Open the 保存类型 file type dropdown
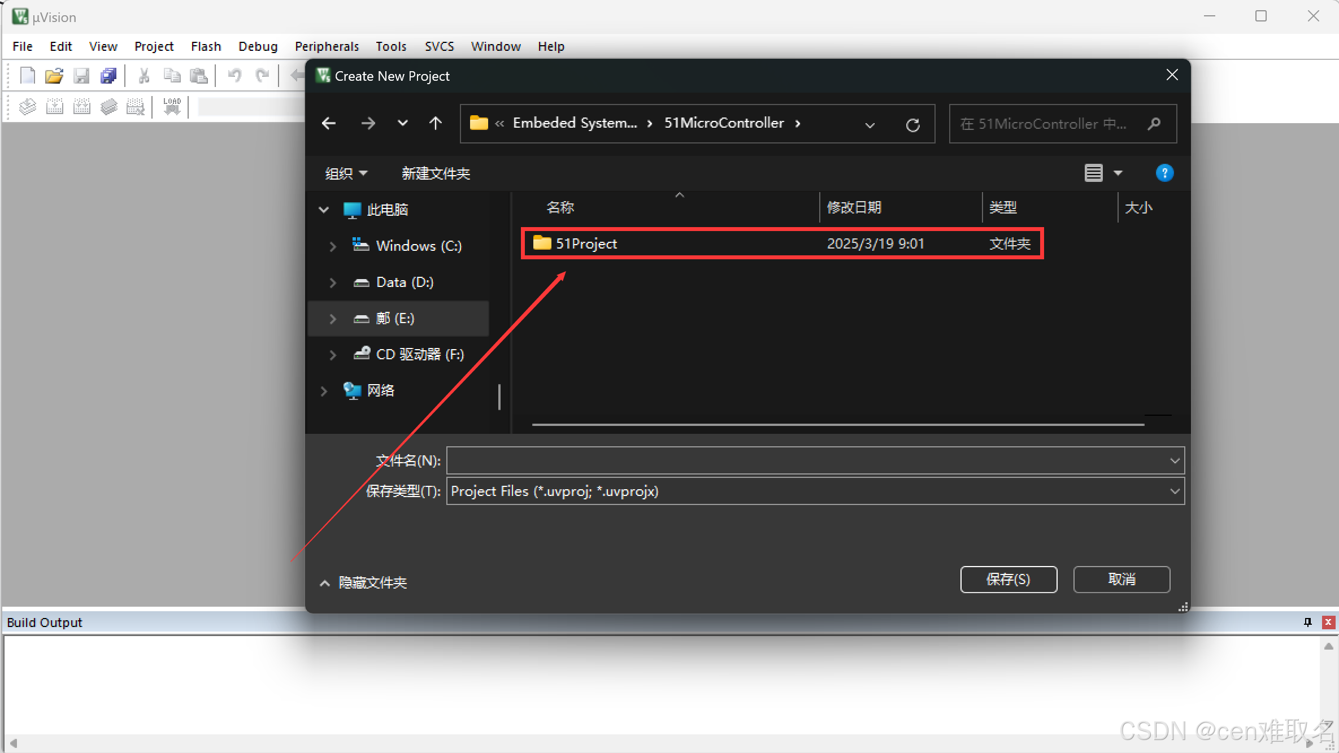This screenshot has height=753, width=1339. [1175, 491]
